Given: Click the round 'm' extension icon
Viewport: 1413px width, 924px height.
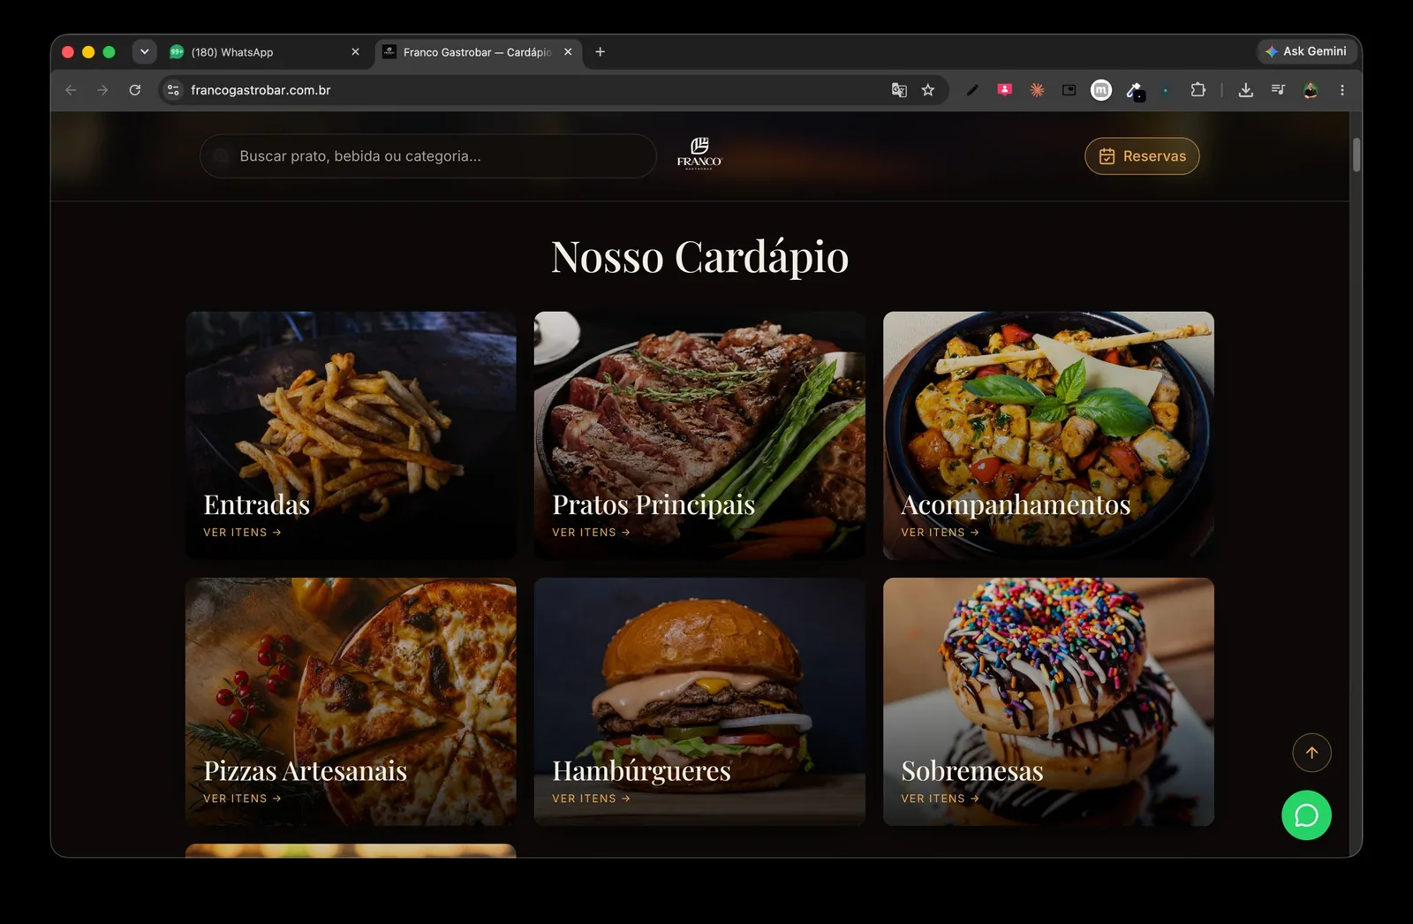Looking at the screenshot, I should pyautogui.click(x=1101, y=90).
